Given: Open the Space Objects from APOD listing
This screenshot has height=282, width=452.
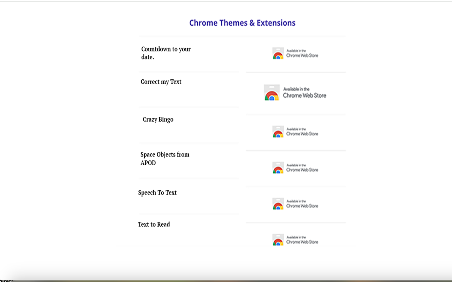Looking at the screenshot, I should [x=165, y=159].
